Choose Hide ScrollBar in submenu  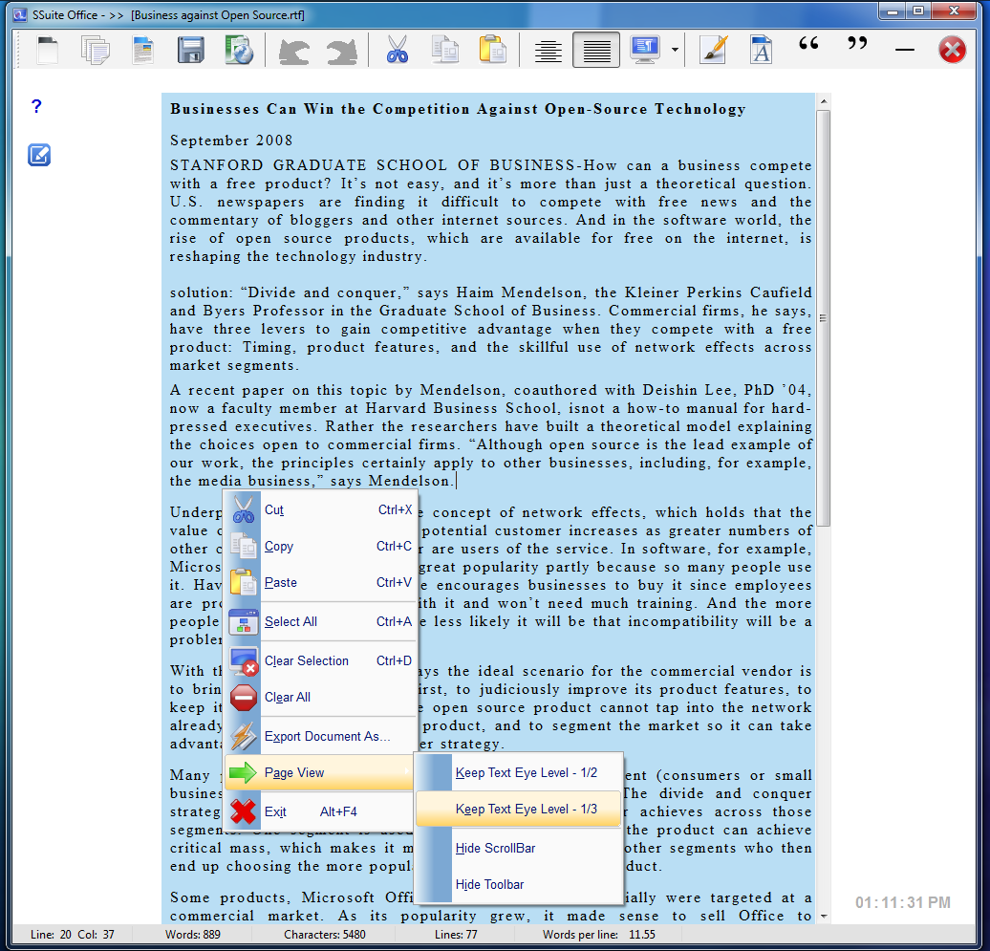[495, 848]
